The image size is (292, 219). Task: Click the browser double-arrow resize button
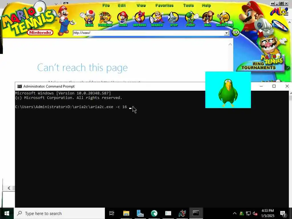point(272,3)
